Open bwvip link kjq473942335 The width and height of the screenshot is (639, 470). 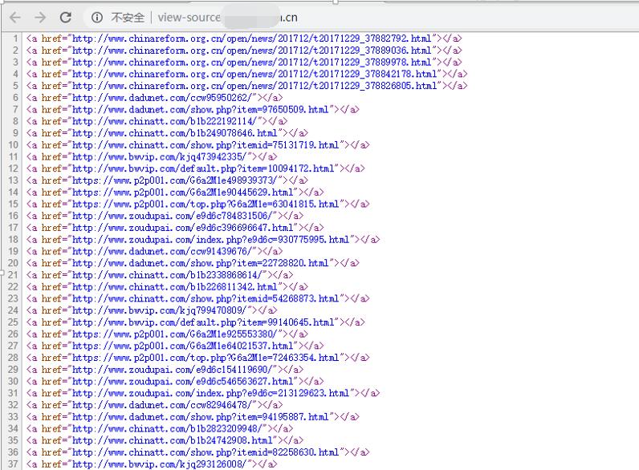(x=160, y=157)
